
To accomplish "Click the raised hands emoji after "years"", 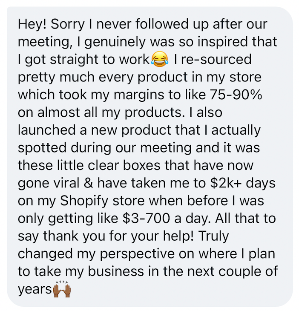I will tap(62, 289).
